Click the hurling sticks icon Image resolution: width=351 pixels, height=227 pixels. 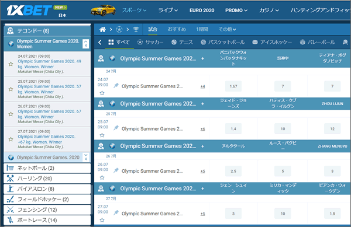(11, 179)
